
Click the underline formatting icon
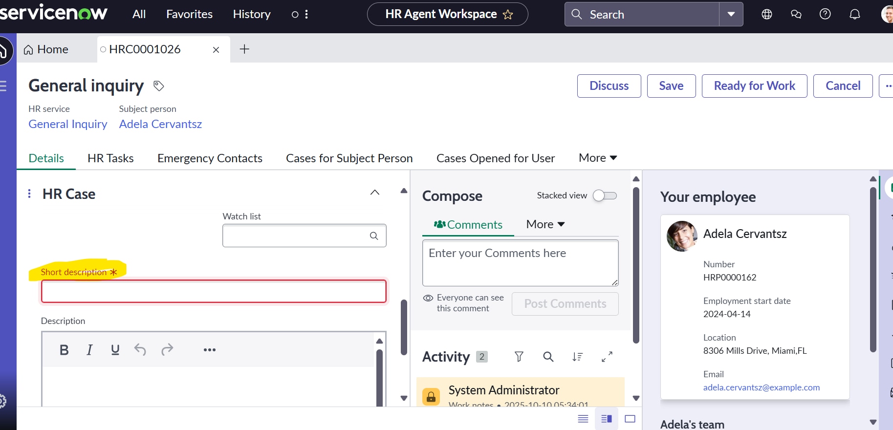click(x=115, y=350)
